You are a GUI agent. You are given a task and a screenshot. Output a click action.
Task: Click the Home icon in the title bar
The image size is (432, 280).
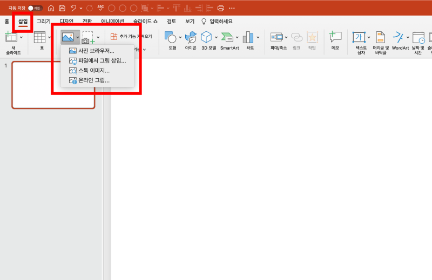tap(51, 8)
